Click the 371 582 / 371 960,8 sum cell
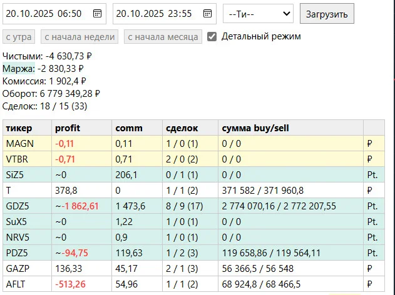Image resolution: width=395 pixels, height=295 pixels. [290, 191]
